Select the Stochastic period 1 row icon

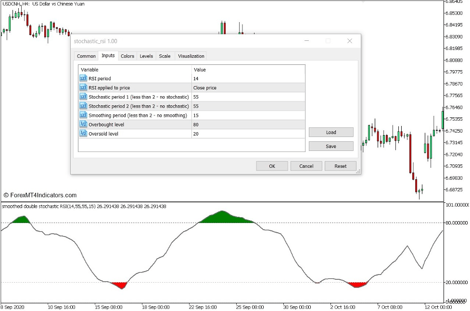[82, 97]
